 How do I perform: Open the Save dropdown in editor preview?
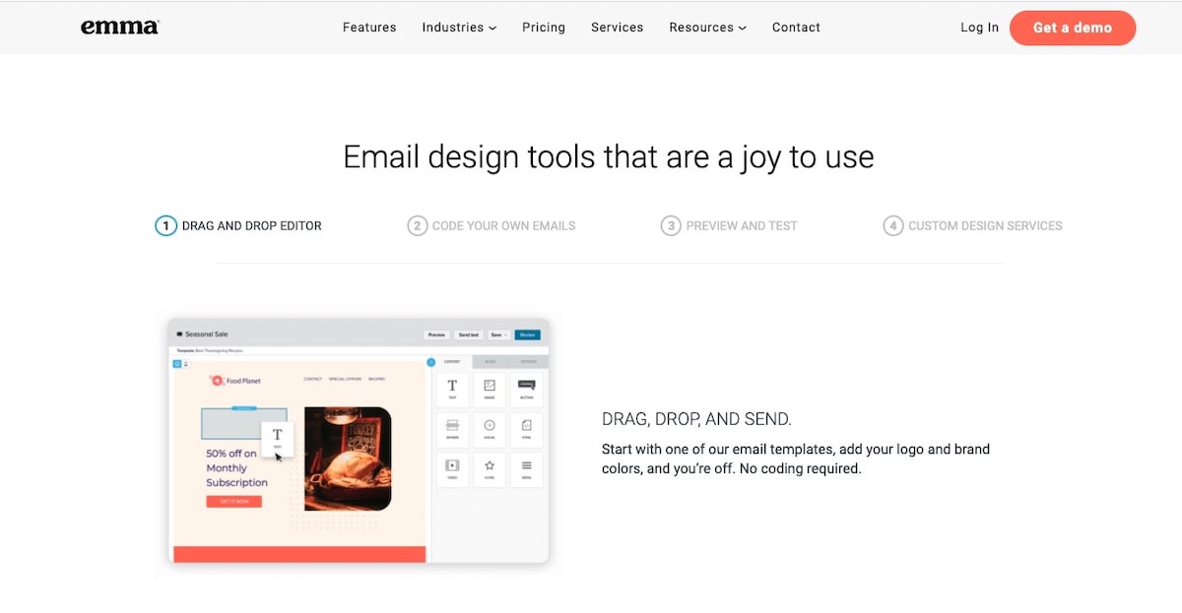(498, 335)
